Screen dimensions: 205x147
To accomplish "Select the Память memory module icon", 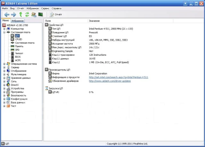I will click(x=12, y=46).
